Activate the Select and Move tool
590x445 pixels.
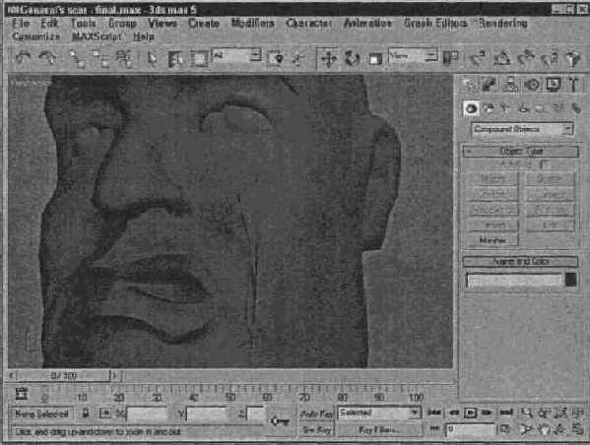[x=329, y=59]
